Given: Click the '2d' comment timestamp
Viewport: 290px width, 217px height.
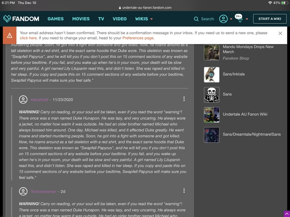Looking at the screenshot, I should tap(63, 192).
